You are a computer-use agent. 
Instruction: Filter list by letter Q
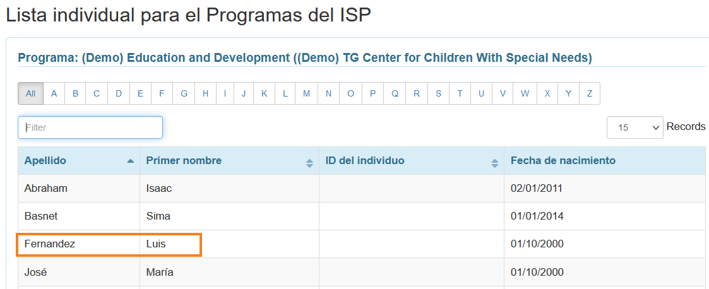395,93
